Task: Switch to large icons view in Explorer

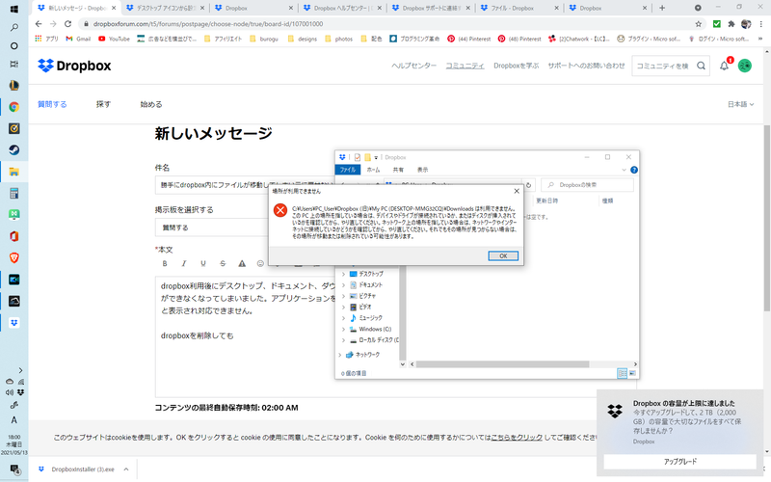Action: (x=632, y=372)
